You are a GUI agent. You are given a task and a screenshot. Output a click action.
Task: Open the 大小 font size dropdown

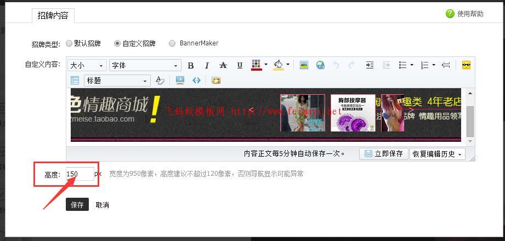point(87,65)
